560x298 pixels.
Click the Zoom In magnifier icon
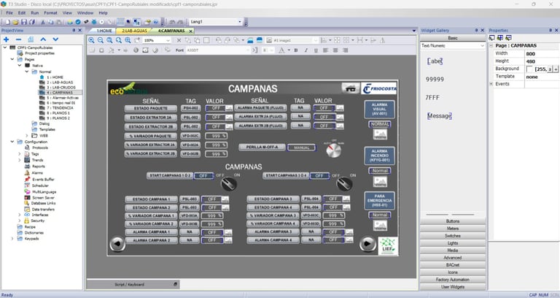pyautogui.click(x=91, y=40)
